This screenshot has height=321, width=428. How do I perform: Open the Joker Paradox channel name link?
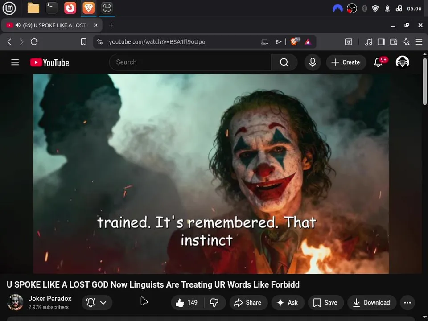[x=50, y=299]
